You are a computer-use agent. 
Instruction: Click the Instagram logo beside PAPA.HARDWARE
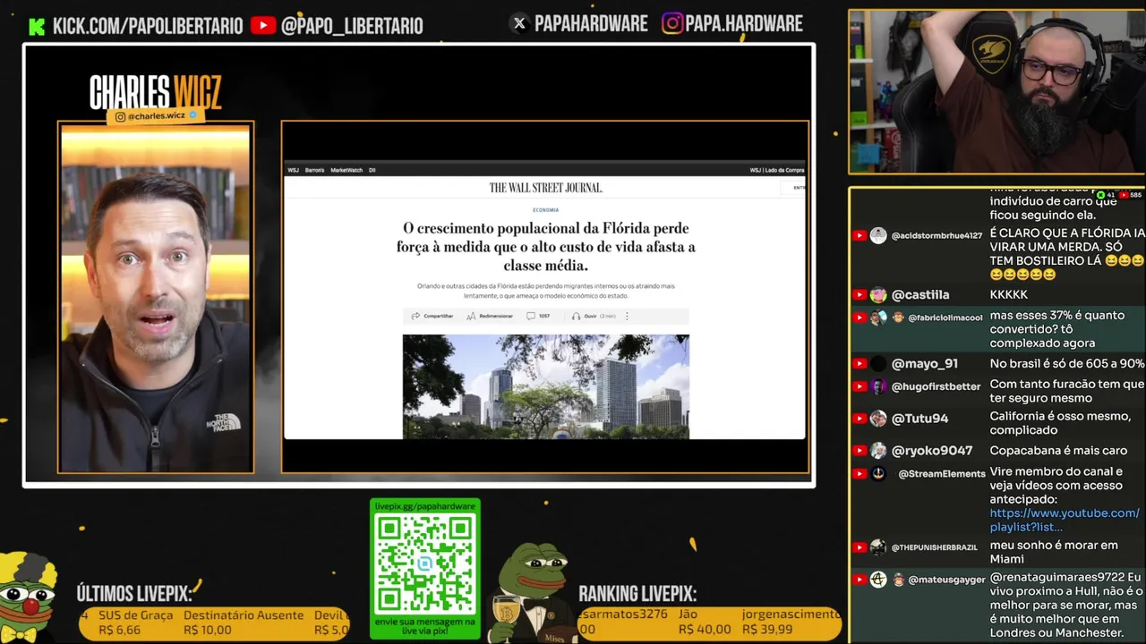point(672,24)
